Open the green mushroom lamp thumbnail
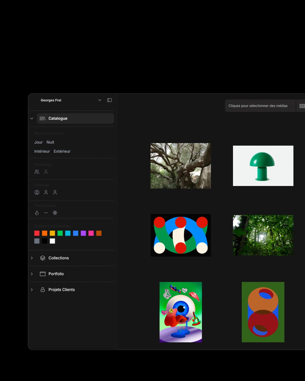 click(263, 166)
